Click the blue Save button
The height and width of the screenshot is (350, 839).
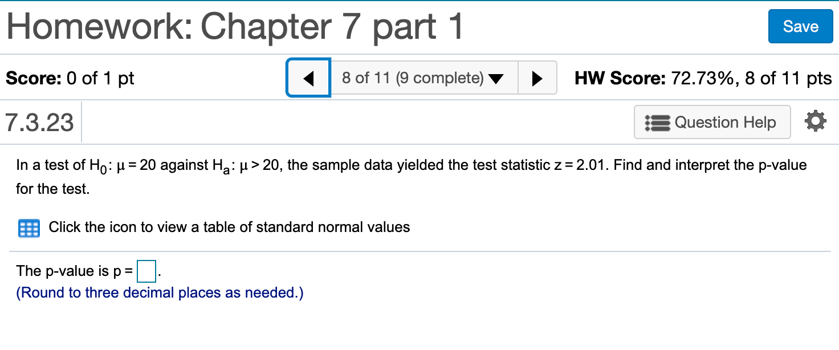(x=800, y=26)
